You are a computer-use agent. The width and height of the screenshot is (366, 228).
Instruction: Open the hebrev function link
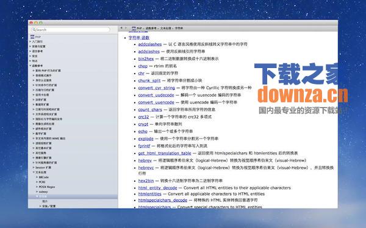point(145,161)
